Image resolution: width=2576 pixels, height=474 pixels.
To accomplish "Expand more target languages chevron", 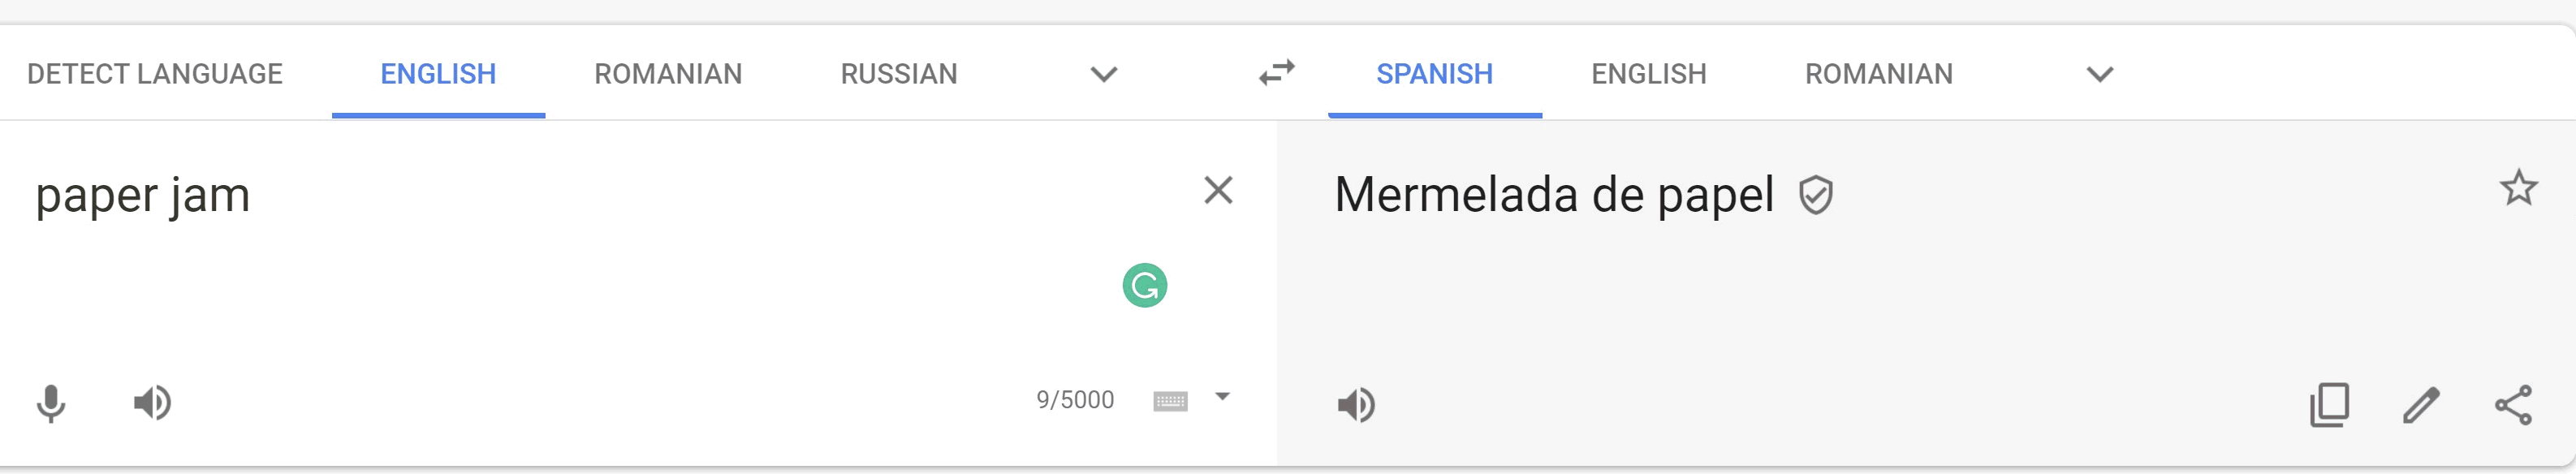I will (2100, 74).
